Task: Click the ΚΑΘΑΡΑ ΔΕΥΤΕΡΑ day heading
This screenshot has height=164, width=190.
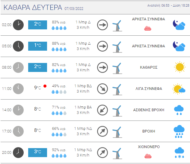Action: (33, 7)
